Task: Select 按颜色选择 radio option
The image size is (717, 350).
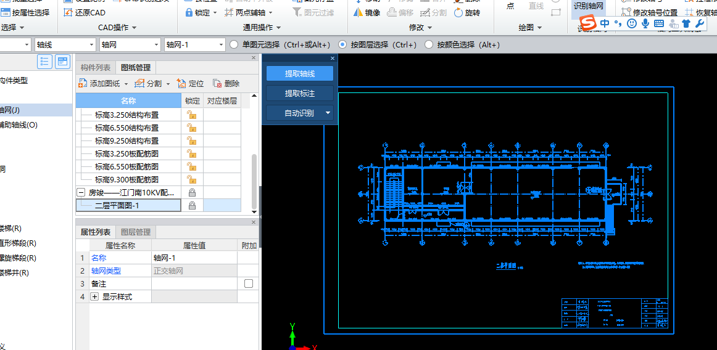Action: [429, 45]
